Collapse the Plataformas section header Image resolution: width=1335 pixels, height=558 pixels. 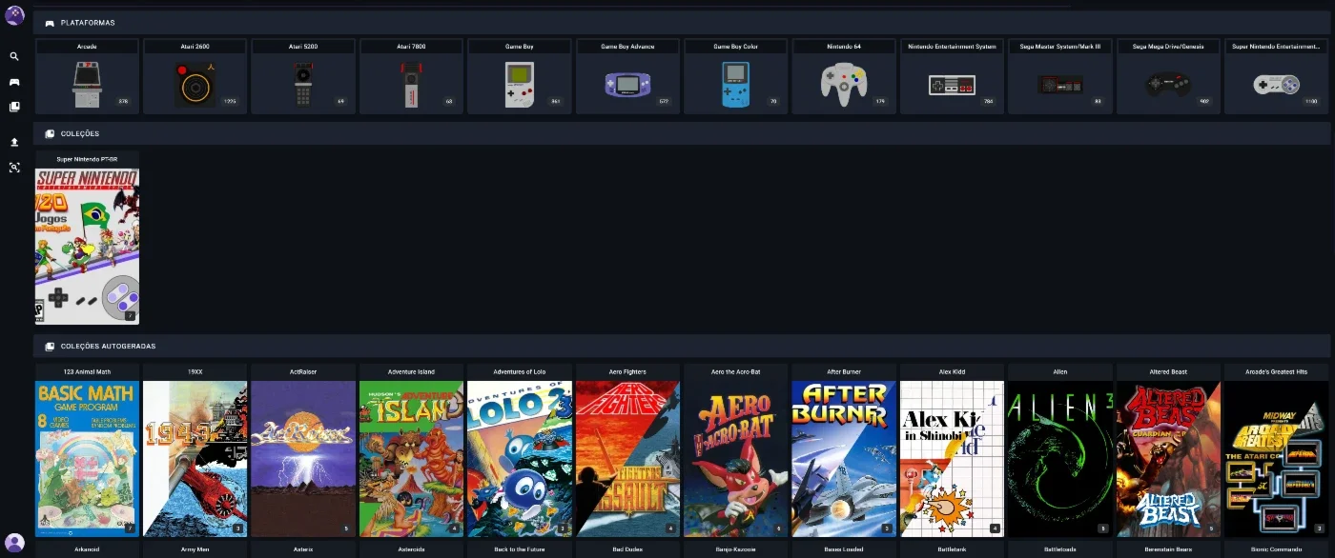(x=682, y=22)
